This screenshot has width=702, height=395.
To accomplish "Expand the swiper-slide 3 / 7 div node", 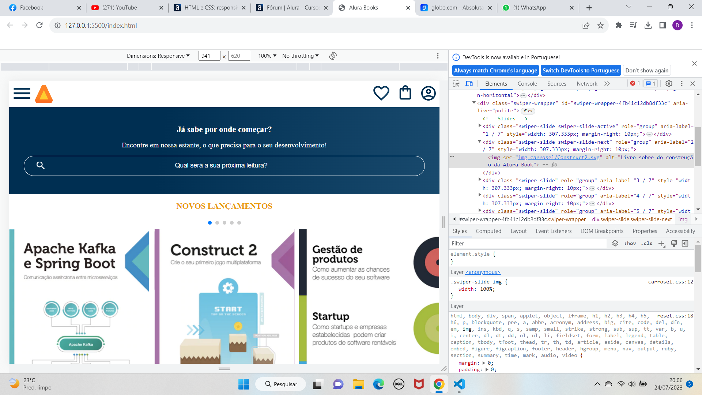I will (x=480, y=180).
